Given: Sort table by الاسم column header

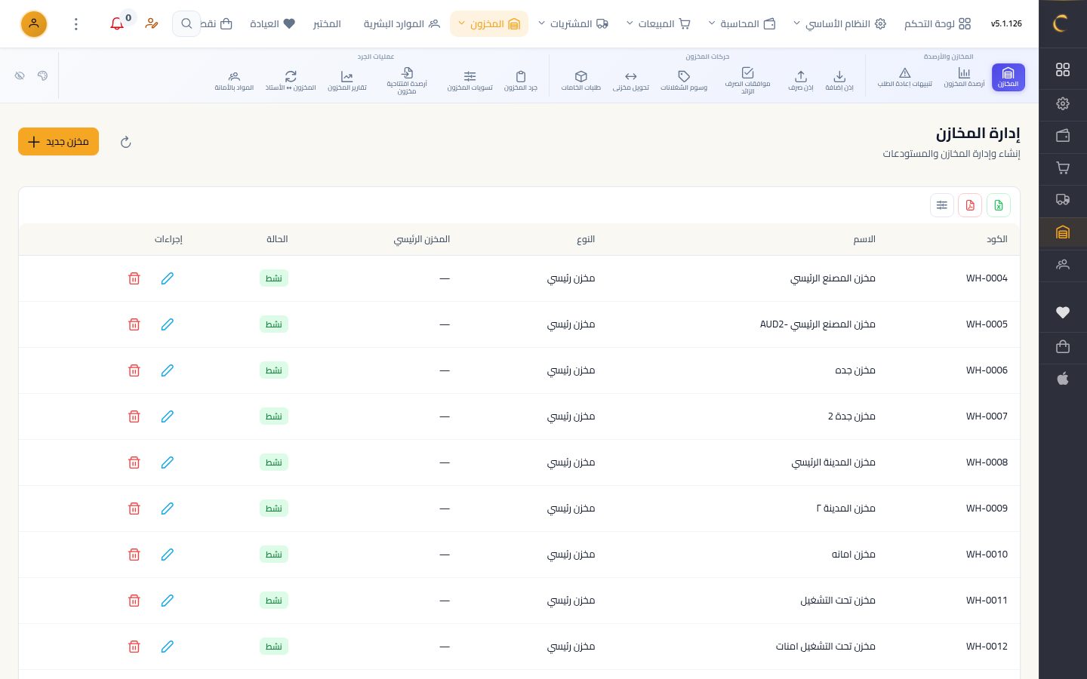Looking at the screenshot, I should click(864, 239).
